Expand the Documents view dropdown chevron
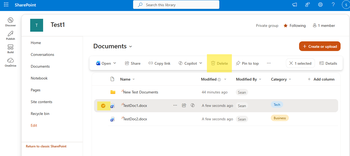 click(131, 46)
